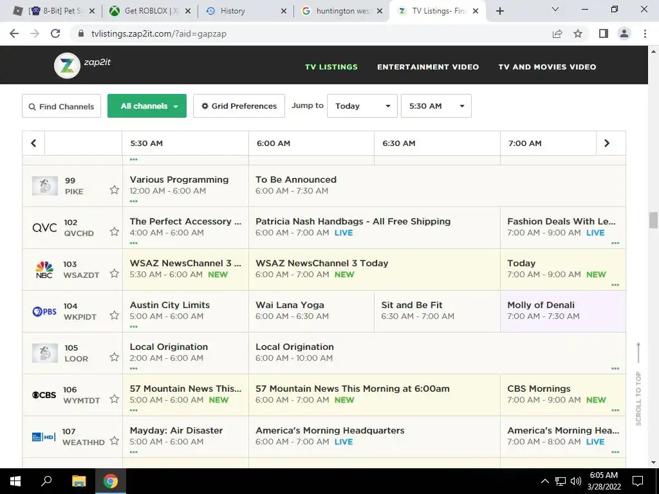The height and width of the screenshot is (494, 659).
Task: Favorite channel 102 QVCHD with star
Action: 115,232
